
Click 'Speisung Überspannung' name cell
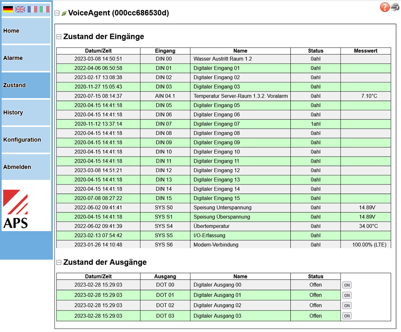point(240,217)
